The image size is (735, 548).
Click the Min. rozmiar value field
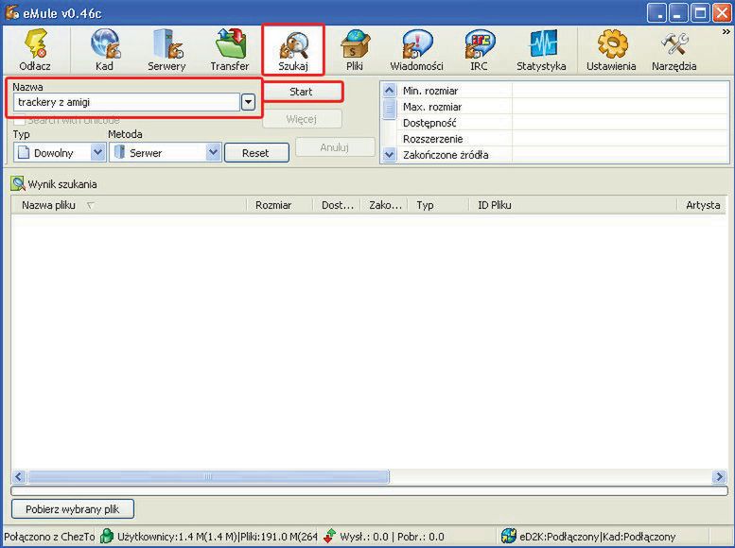click(620, 91)
